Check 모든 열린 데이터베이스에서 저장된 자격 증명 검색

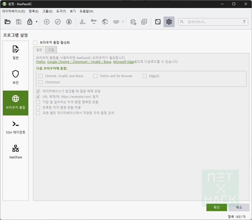(38, 113)
